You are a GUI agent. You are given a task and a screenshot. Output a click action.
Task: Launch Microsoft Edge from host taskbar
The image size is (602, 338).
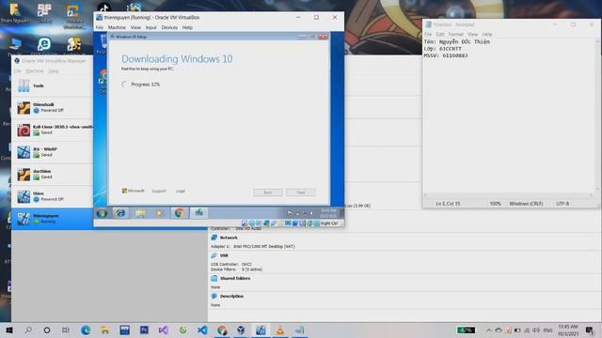(86, 330)
